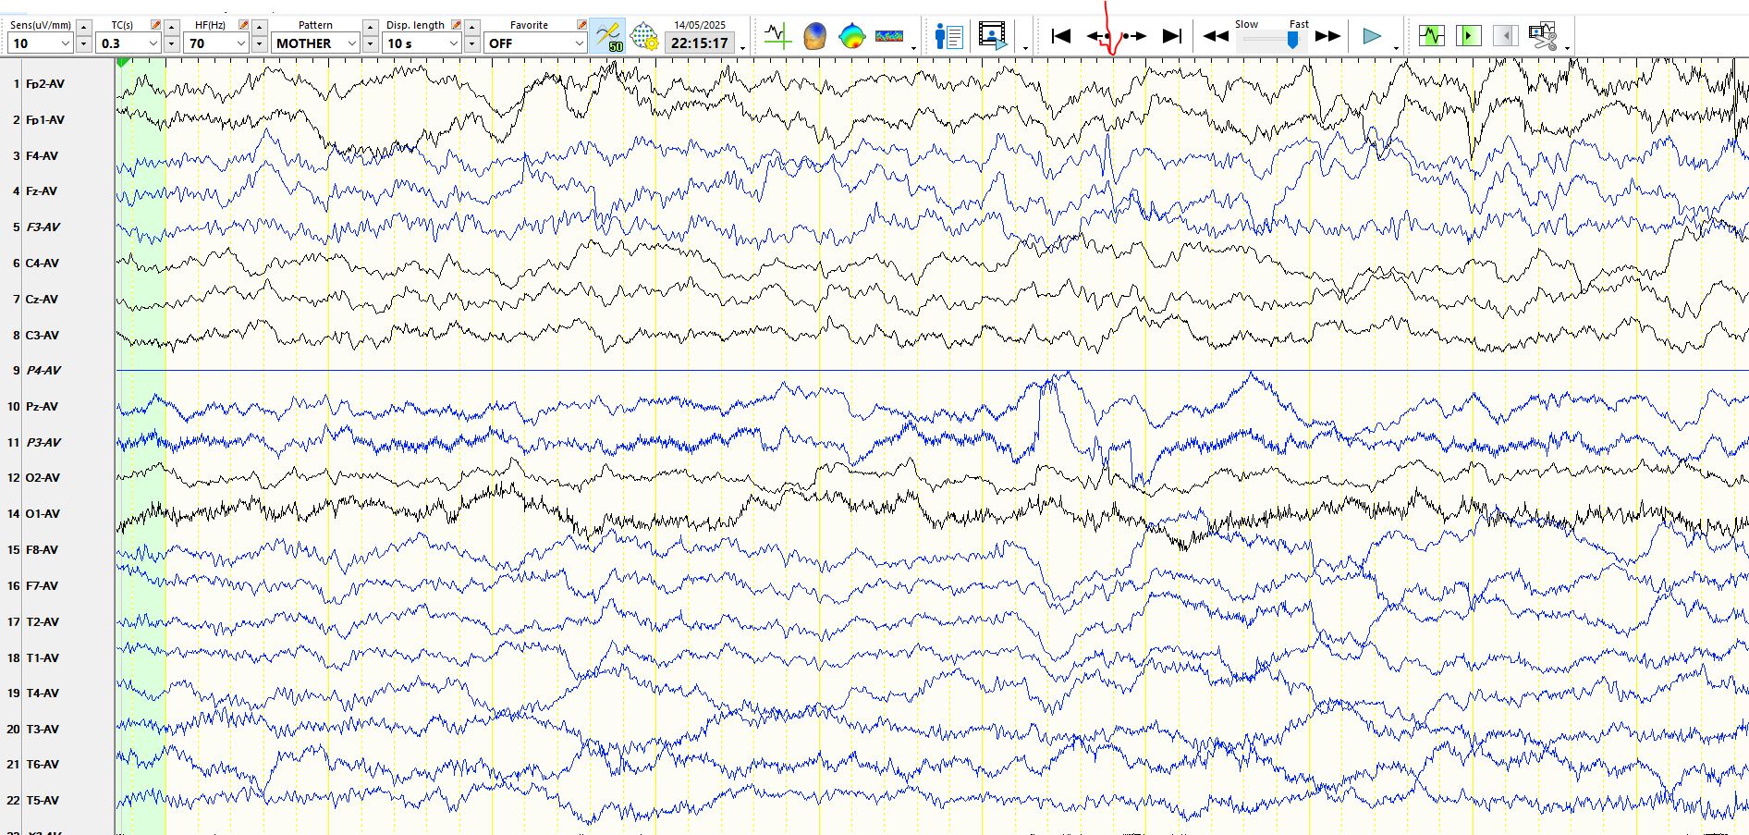The height and width of the screenshot is (835, 1749).
Task: Increase sensitivity with the Sens up arrow
Action: pyautogui.click(x=84, y=27)
